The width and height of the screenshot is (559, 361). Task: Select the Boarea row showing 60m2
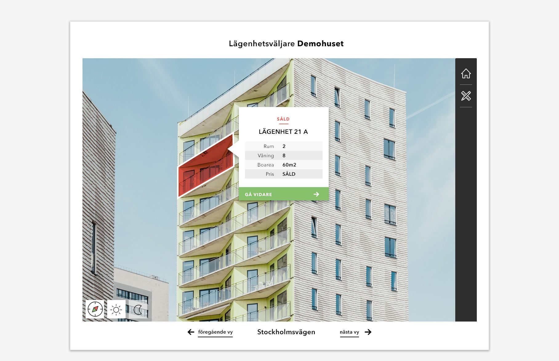tap(284, 165)
